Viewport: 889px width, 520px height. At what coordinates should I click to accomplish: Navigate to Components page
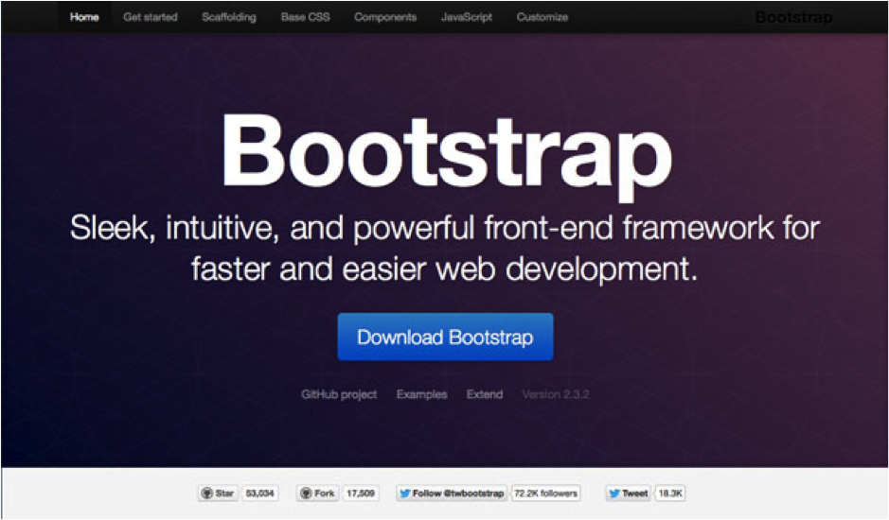pyautogui.click(x=385, y=17)
